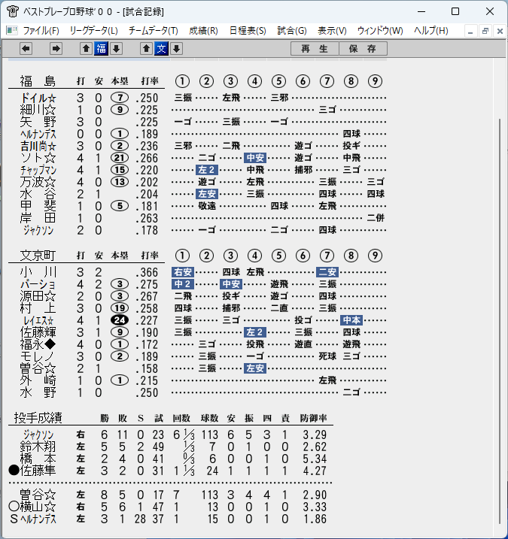Select the blue 文 team icon
This screenshot has height=539, width=508.
coord(161,49)
